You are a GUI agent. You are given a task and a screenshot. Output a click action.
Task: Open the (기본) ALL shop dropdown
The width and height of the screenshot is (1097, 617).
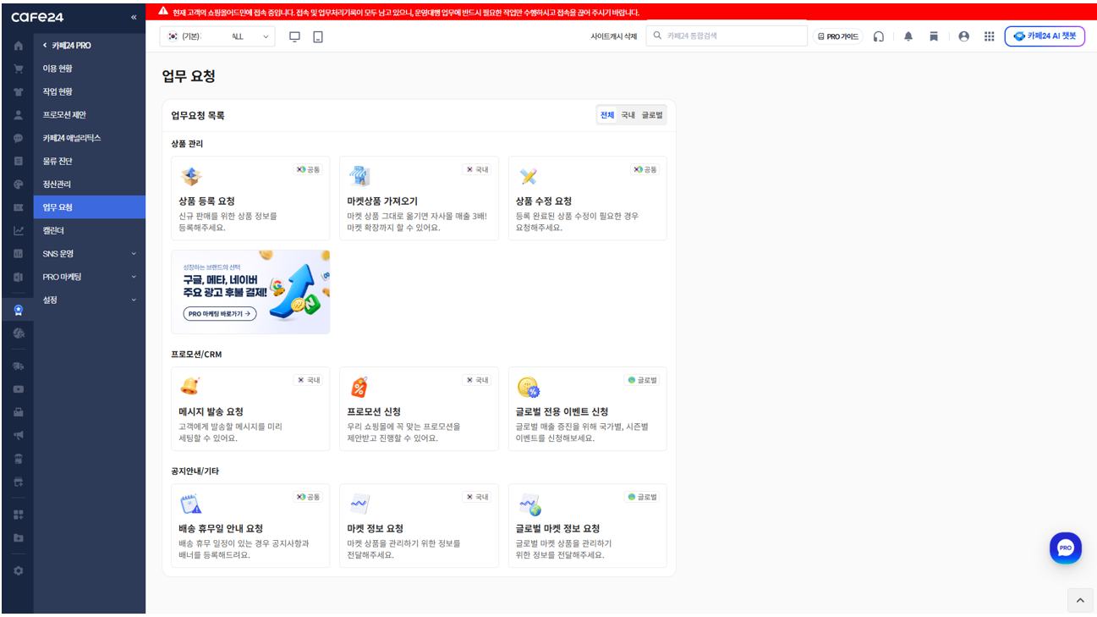[217, 36]
